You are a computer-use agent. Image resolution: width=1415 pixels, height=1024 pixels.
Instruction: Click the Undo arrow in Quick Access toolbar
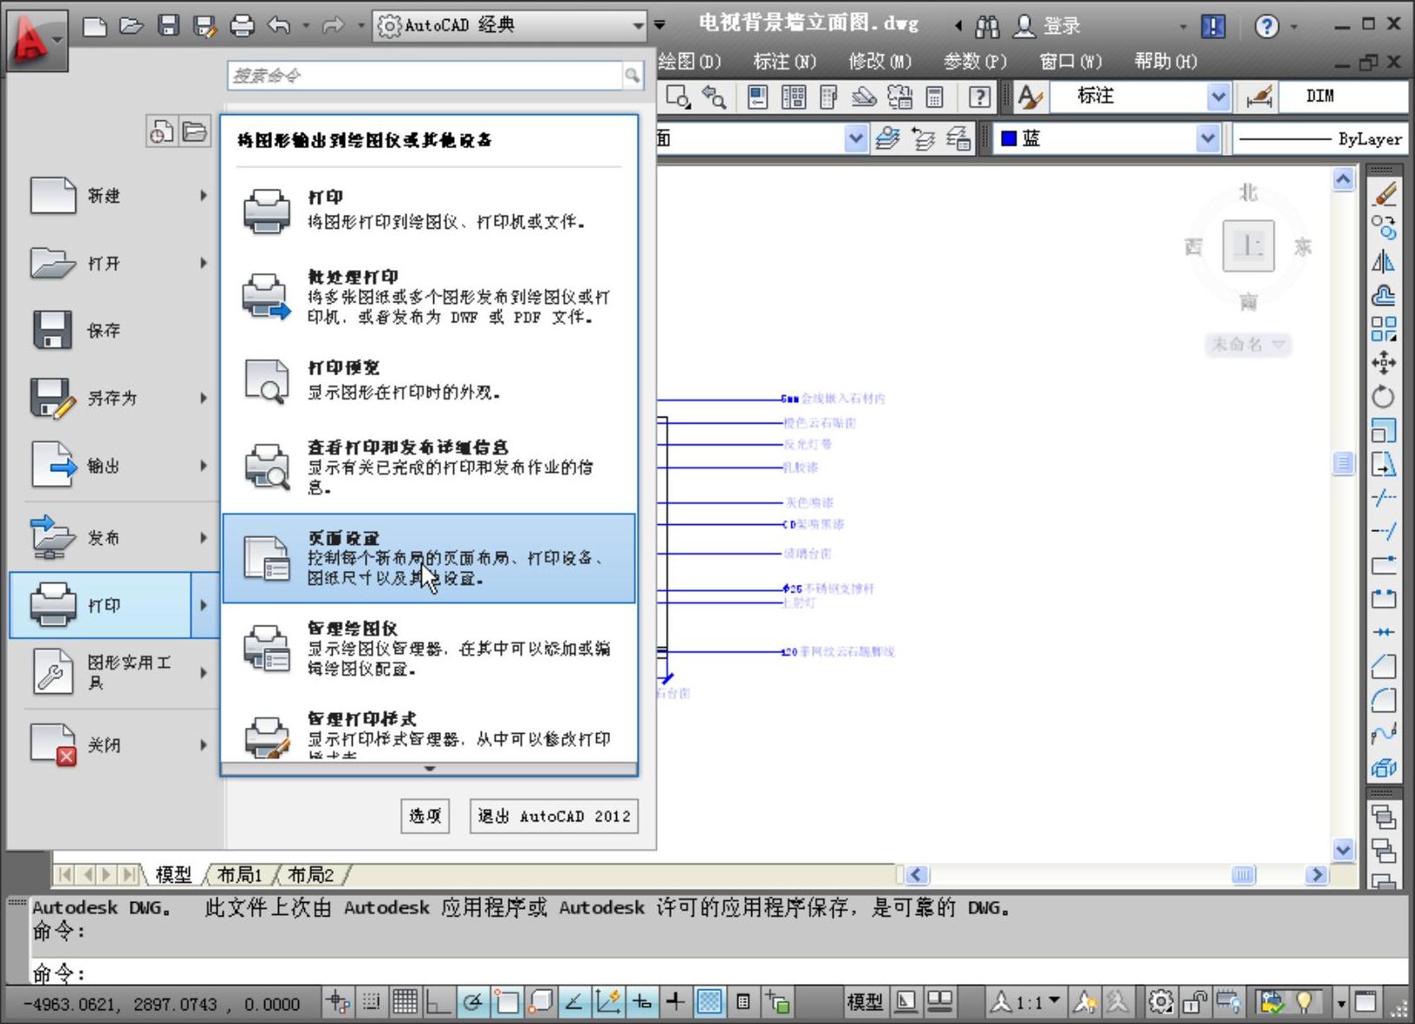[279, 25]
